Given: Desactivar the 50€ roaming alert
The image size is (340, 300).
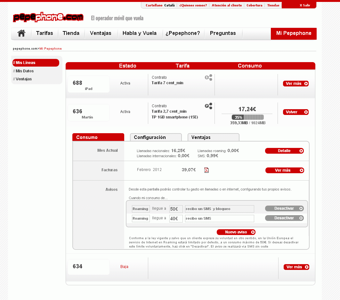Looking at the screenshot, I should pyautogui.click(x=284, y=208).
